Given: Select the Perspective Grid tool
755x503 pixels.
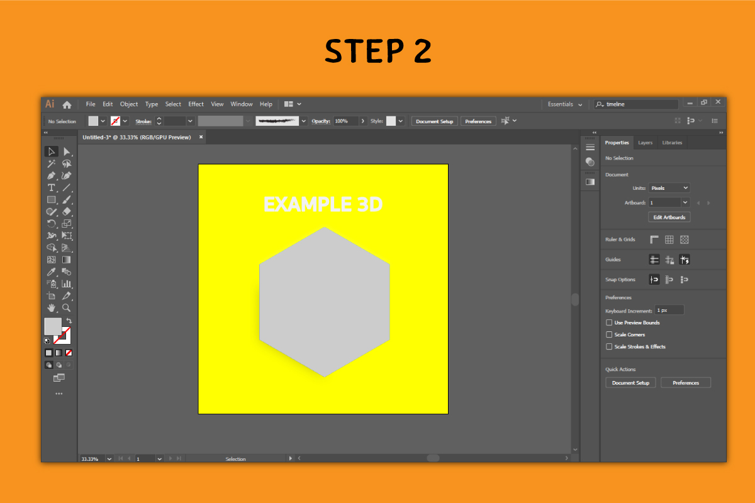Looking at the screenshot, I should point(67,248).
